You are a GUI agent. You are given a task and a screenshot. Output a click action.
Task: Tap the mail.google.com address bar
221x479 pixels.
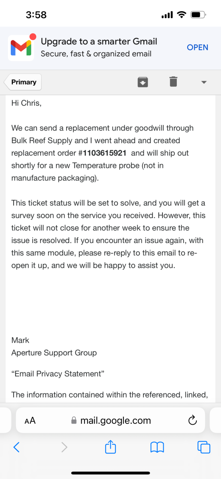[110, 420]
